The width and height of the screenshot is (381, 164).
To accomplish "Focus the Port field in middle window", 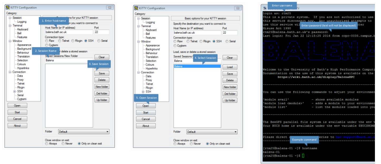I will [230, 33].
